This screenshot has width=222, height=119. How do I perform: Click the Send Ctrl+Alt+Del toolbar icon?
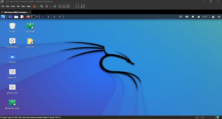point(41,7)
